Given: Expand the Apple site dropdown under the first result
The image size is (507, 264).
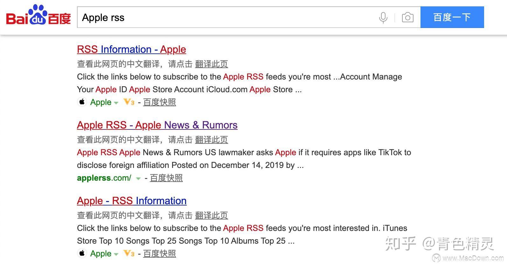Looking at the screenshot, I should pyautogui.click(x=116, y=103).
